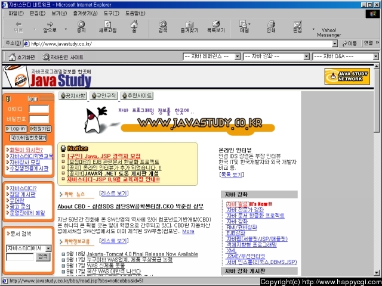The width and height of the screenshot is (382, 286).
Task: Click the 자바관련 사이트 toolbar icon
Action: [45, 57]
